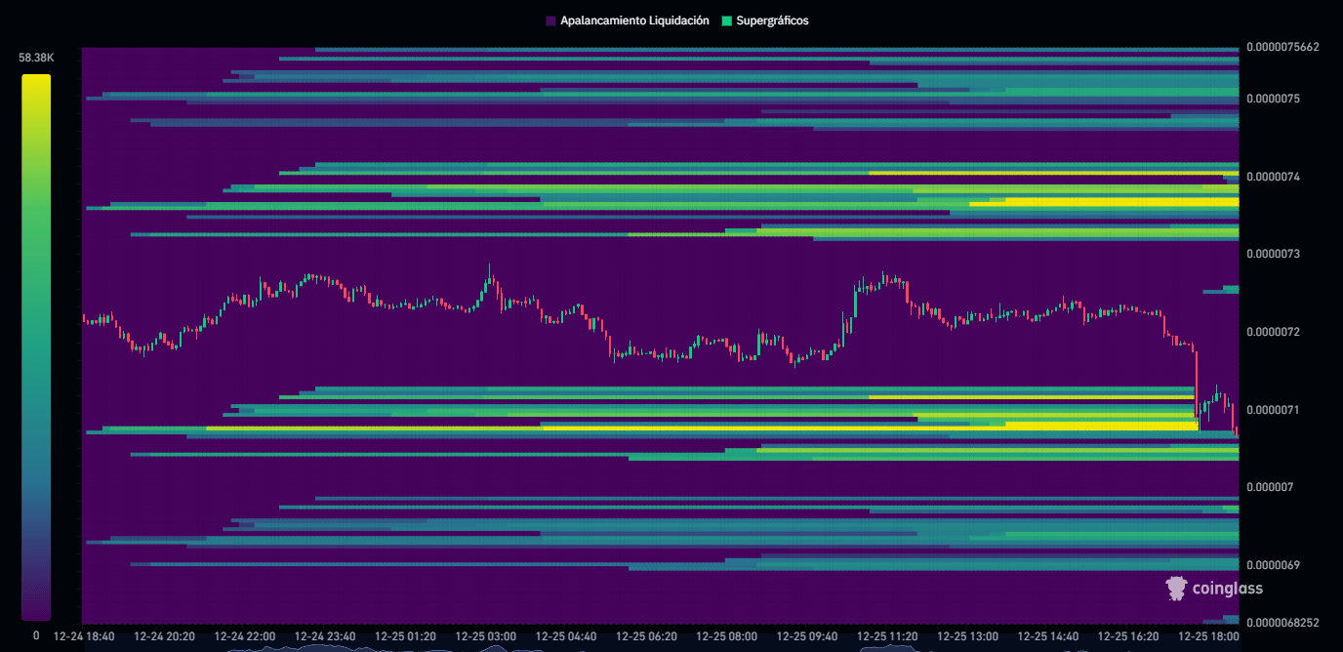The width and height of the screenshot is (1343, 652).
Task: Select the 0 minimum scale label
Action: (x=36, y=634)
